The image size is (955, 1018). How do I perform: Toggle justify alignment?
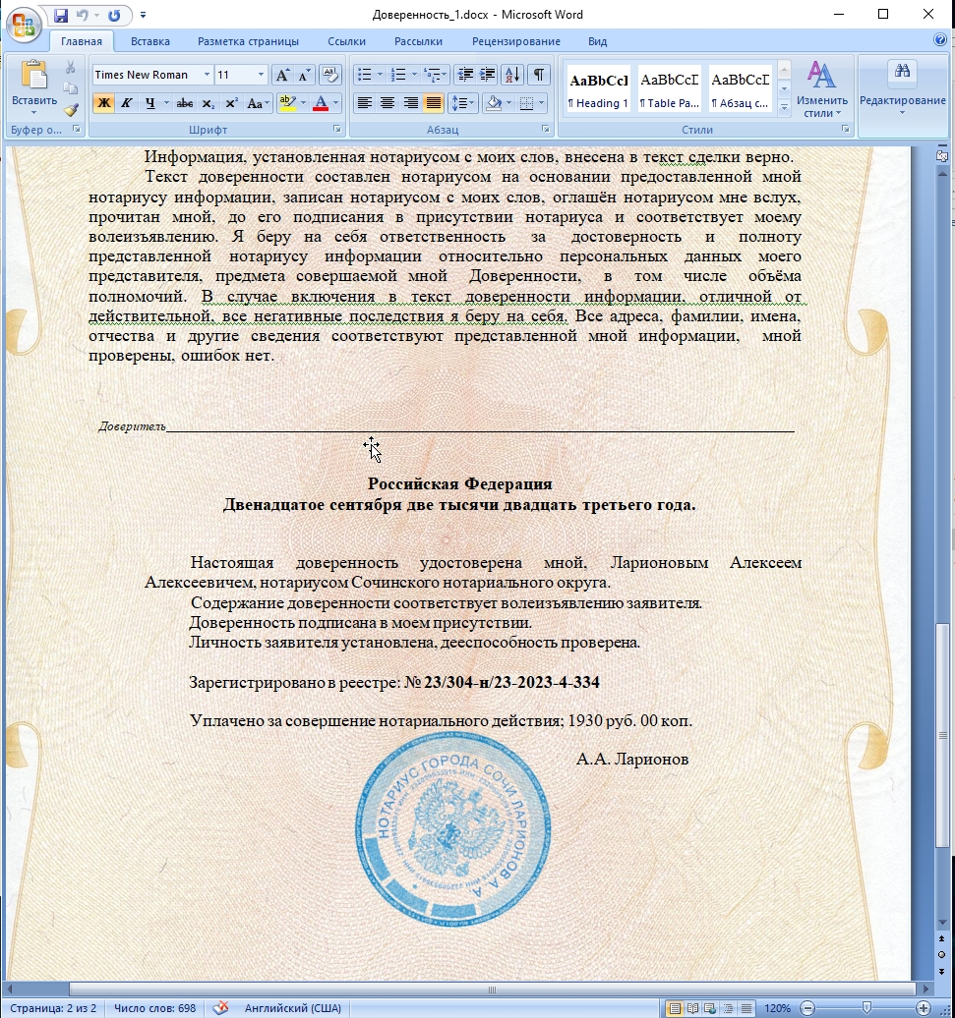[x=434, y=103]
